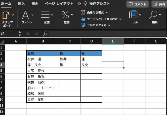Select column C header
Viewport: 167px width, 115px height.
[x=70, y=41]
